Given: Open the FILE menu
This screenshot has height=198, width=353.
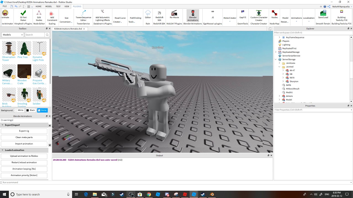Looking at the screenshot, I should point(5,6).
